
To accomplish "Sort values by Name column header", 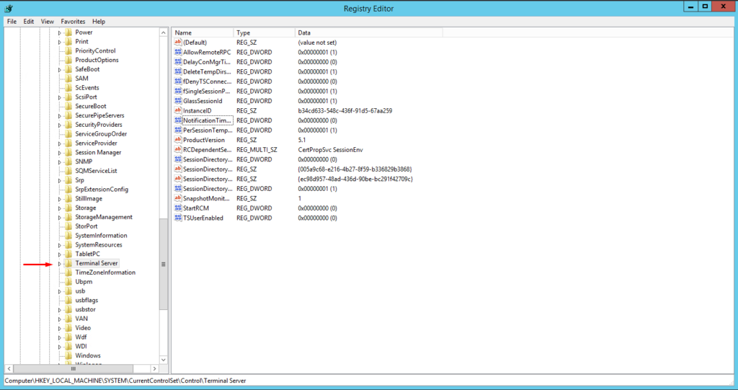I will [x=203, y=32].
